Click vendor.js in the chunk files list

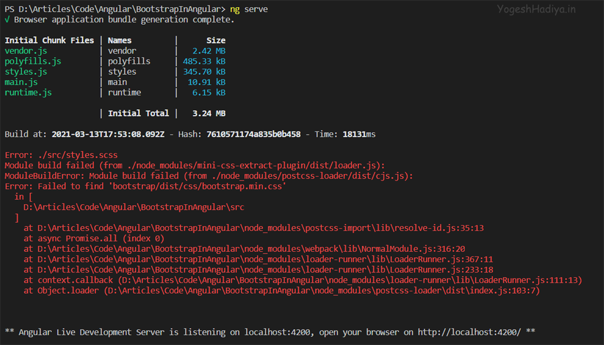click(26, 51)
